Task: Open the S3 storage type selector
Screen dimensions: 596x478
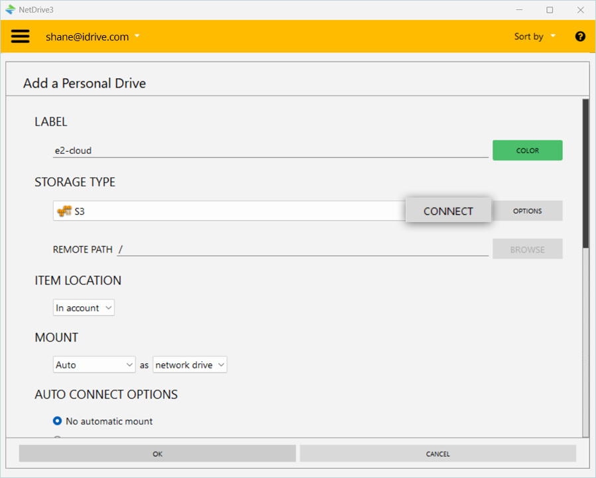Action: click(229, 211)
